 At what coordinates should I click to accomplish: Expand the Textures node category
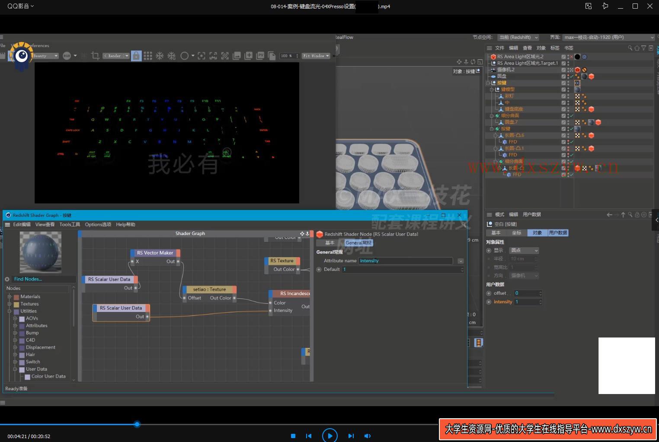10,304
